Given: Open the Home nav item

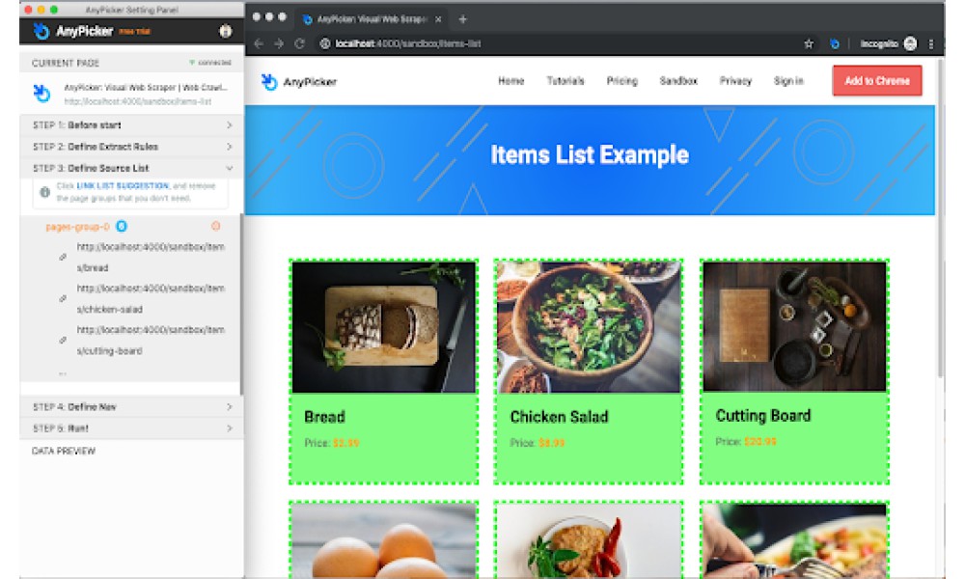Looking at the screenshot, I should (x=510, y=81).
